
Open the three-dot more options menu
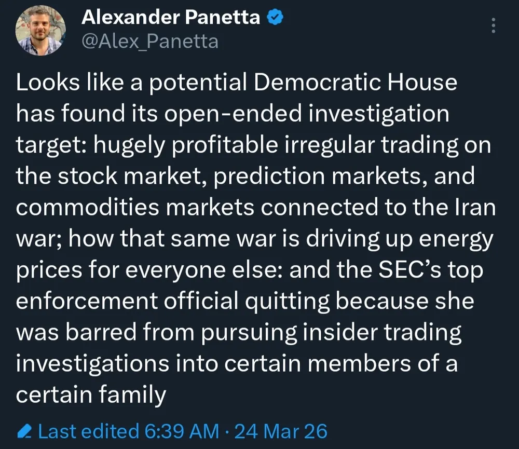493,25
